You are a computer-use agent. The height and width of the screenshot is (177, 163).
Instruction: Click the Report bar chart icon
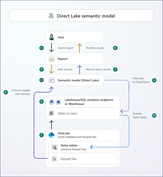(x=51, y=59)
